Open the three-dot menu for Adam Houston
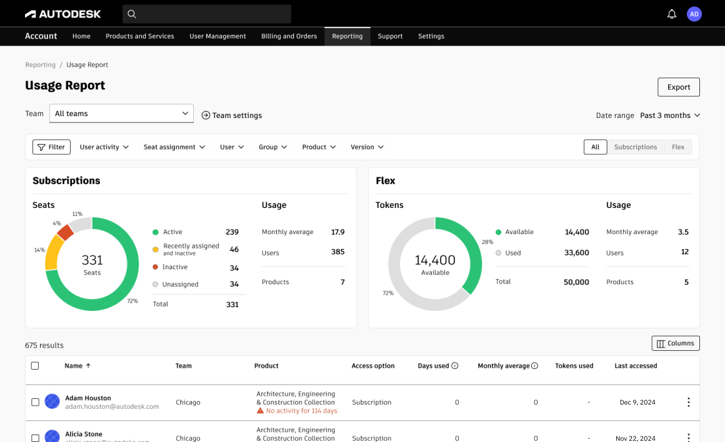 (x=688, y=402)
